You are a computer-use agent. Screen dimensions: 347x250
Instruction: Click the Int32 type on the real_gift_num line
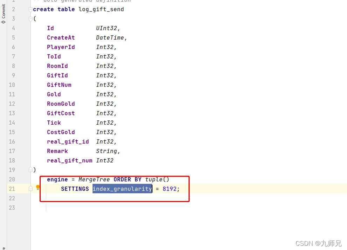tap(105, 161)
